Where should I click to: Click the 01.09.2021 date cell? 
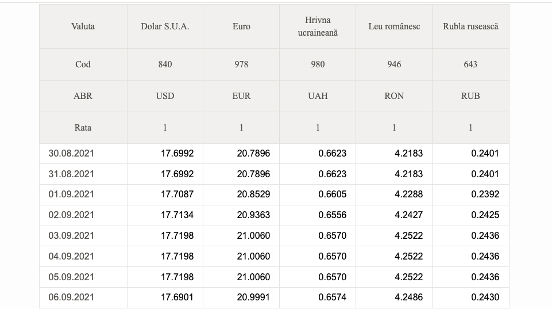(x=83, y=194)
